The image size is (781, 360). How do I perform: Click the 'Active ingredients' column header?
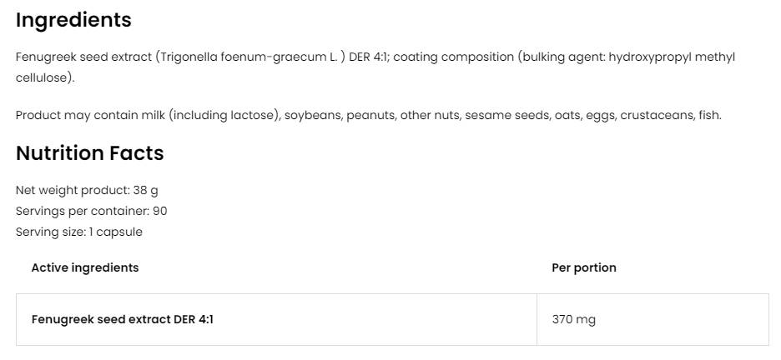85,267
